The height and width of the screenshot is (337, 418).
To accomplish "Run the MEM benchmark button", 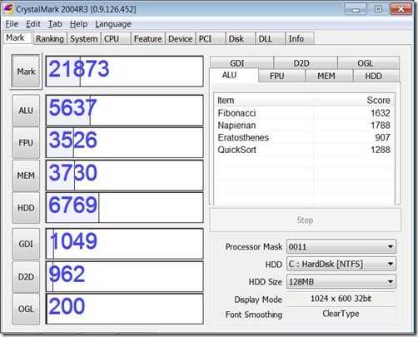I will click(x=26, y=176).
